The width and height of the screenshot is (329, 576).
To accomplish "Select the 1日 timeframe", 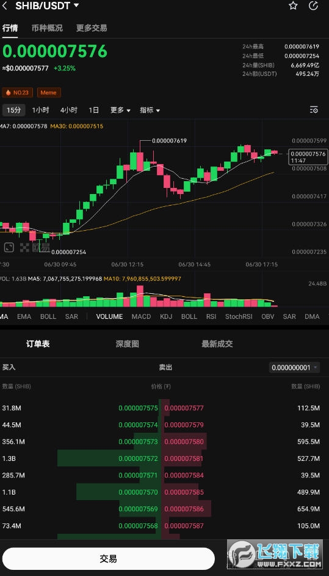I will [93, 110].
